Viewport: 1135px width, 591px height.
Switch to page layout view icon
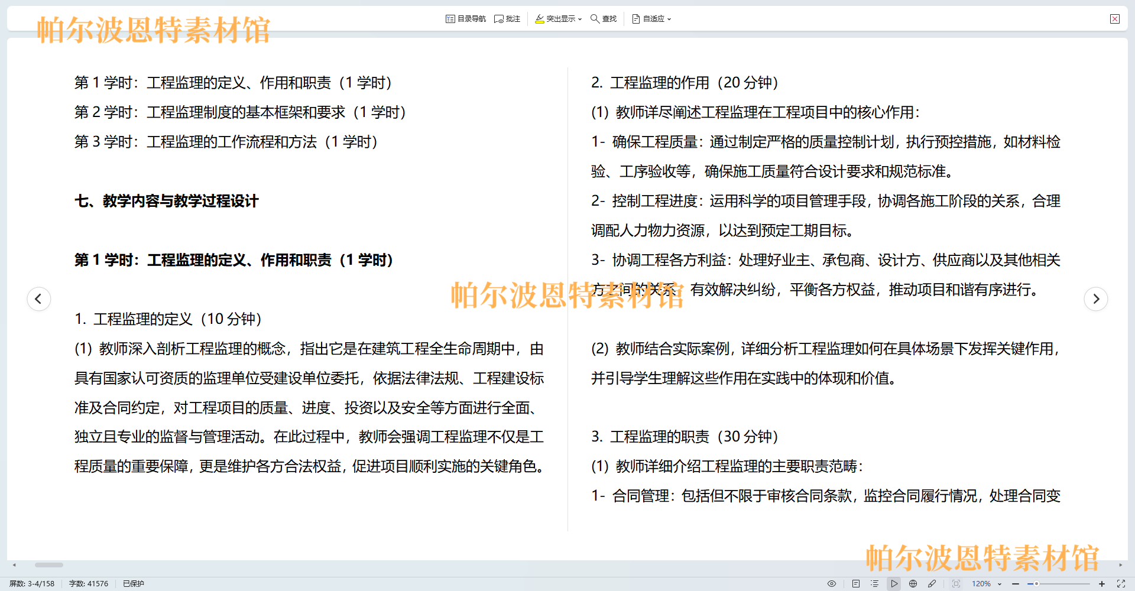(x=856, y=583)
